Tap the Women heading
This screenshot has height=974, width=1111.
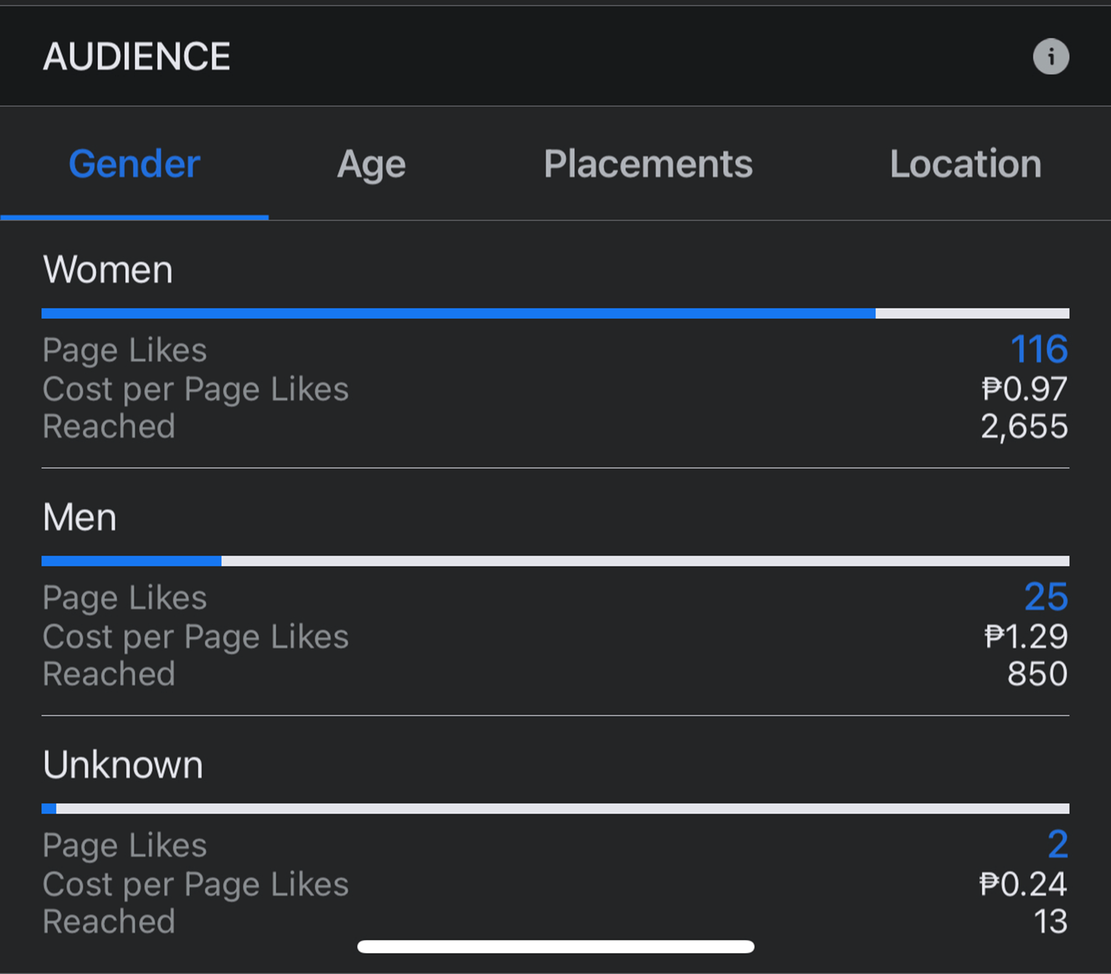coord(108,270)
